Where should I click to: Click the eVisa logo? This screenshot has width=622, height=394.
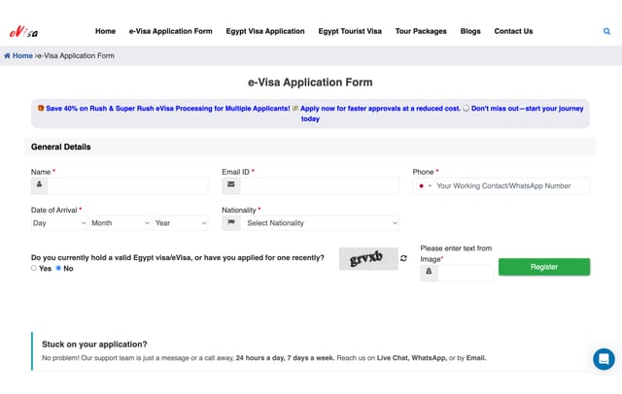pyautogui.click(x=23, y=31)
